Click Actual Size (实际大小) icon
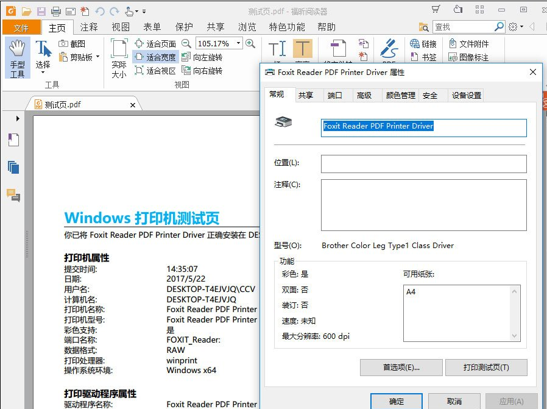Image resolution: width=547 pixels, height=409 pixels. pos(119,59)
